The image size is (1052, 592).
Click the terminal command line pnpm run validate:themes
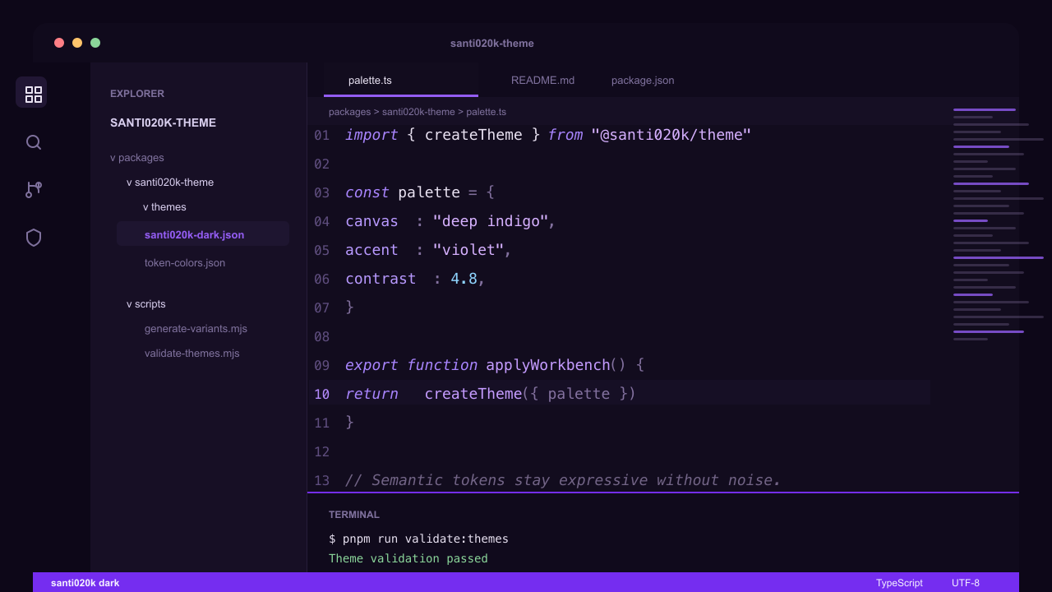click(x=418, y=539)
